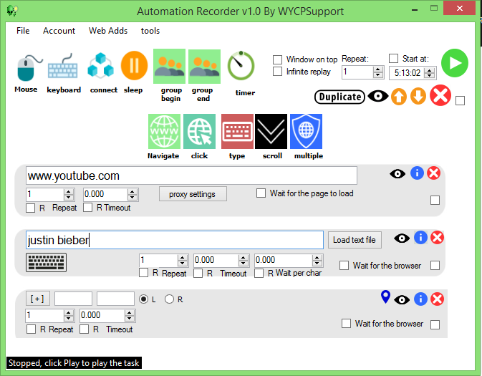Image resolution: width=482 pixels, height=376 pixels.
Task: Enable Infinite replay
Action: 278,72
